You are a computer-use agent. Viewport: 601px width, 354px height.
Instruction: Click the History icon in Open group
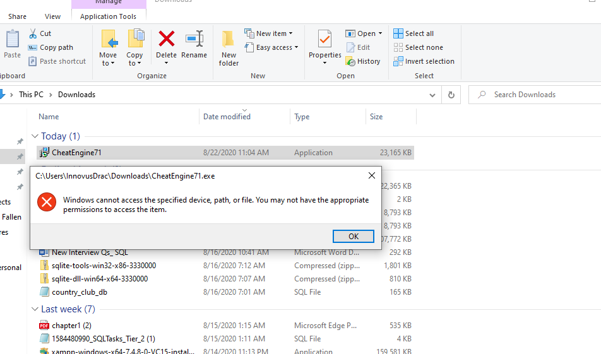352,61
